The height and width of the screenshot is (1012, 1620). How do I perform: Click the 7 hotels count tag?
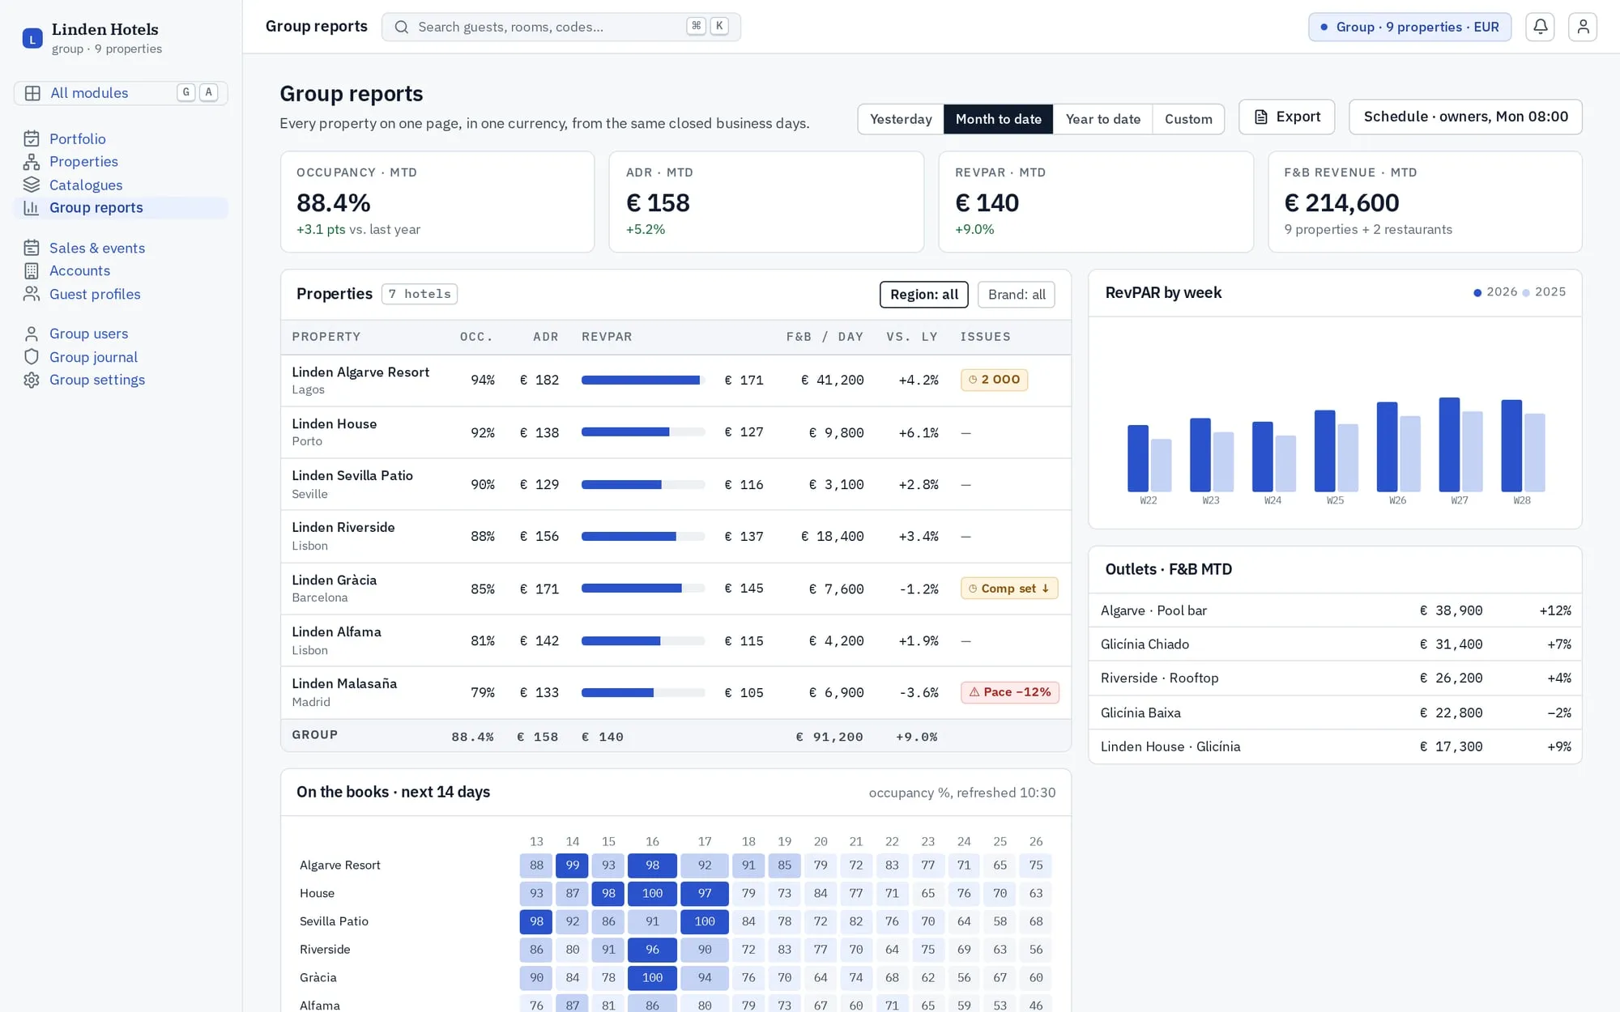[420, 294]
